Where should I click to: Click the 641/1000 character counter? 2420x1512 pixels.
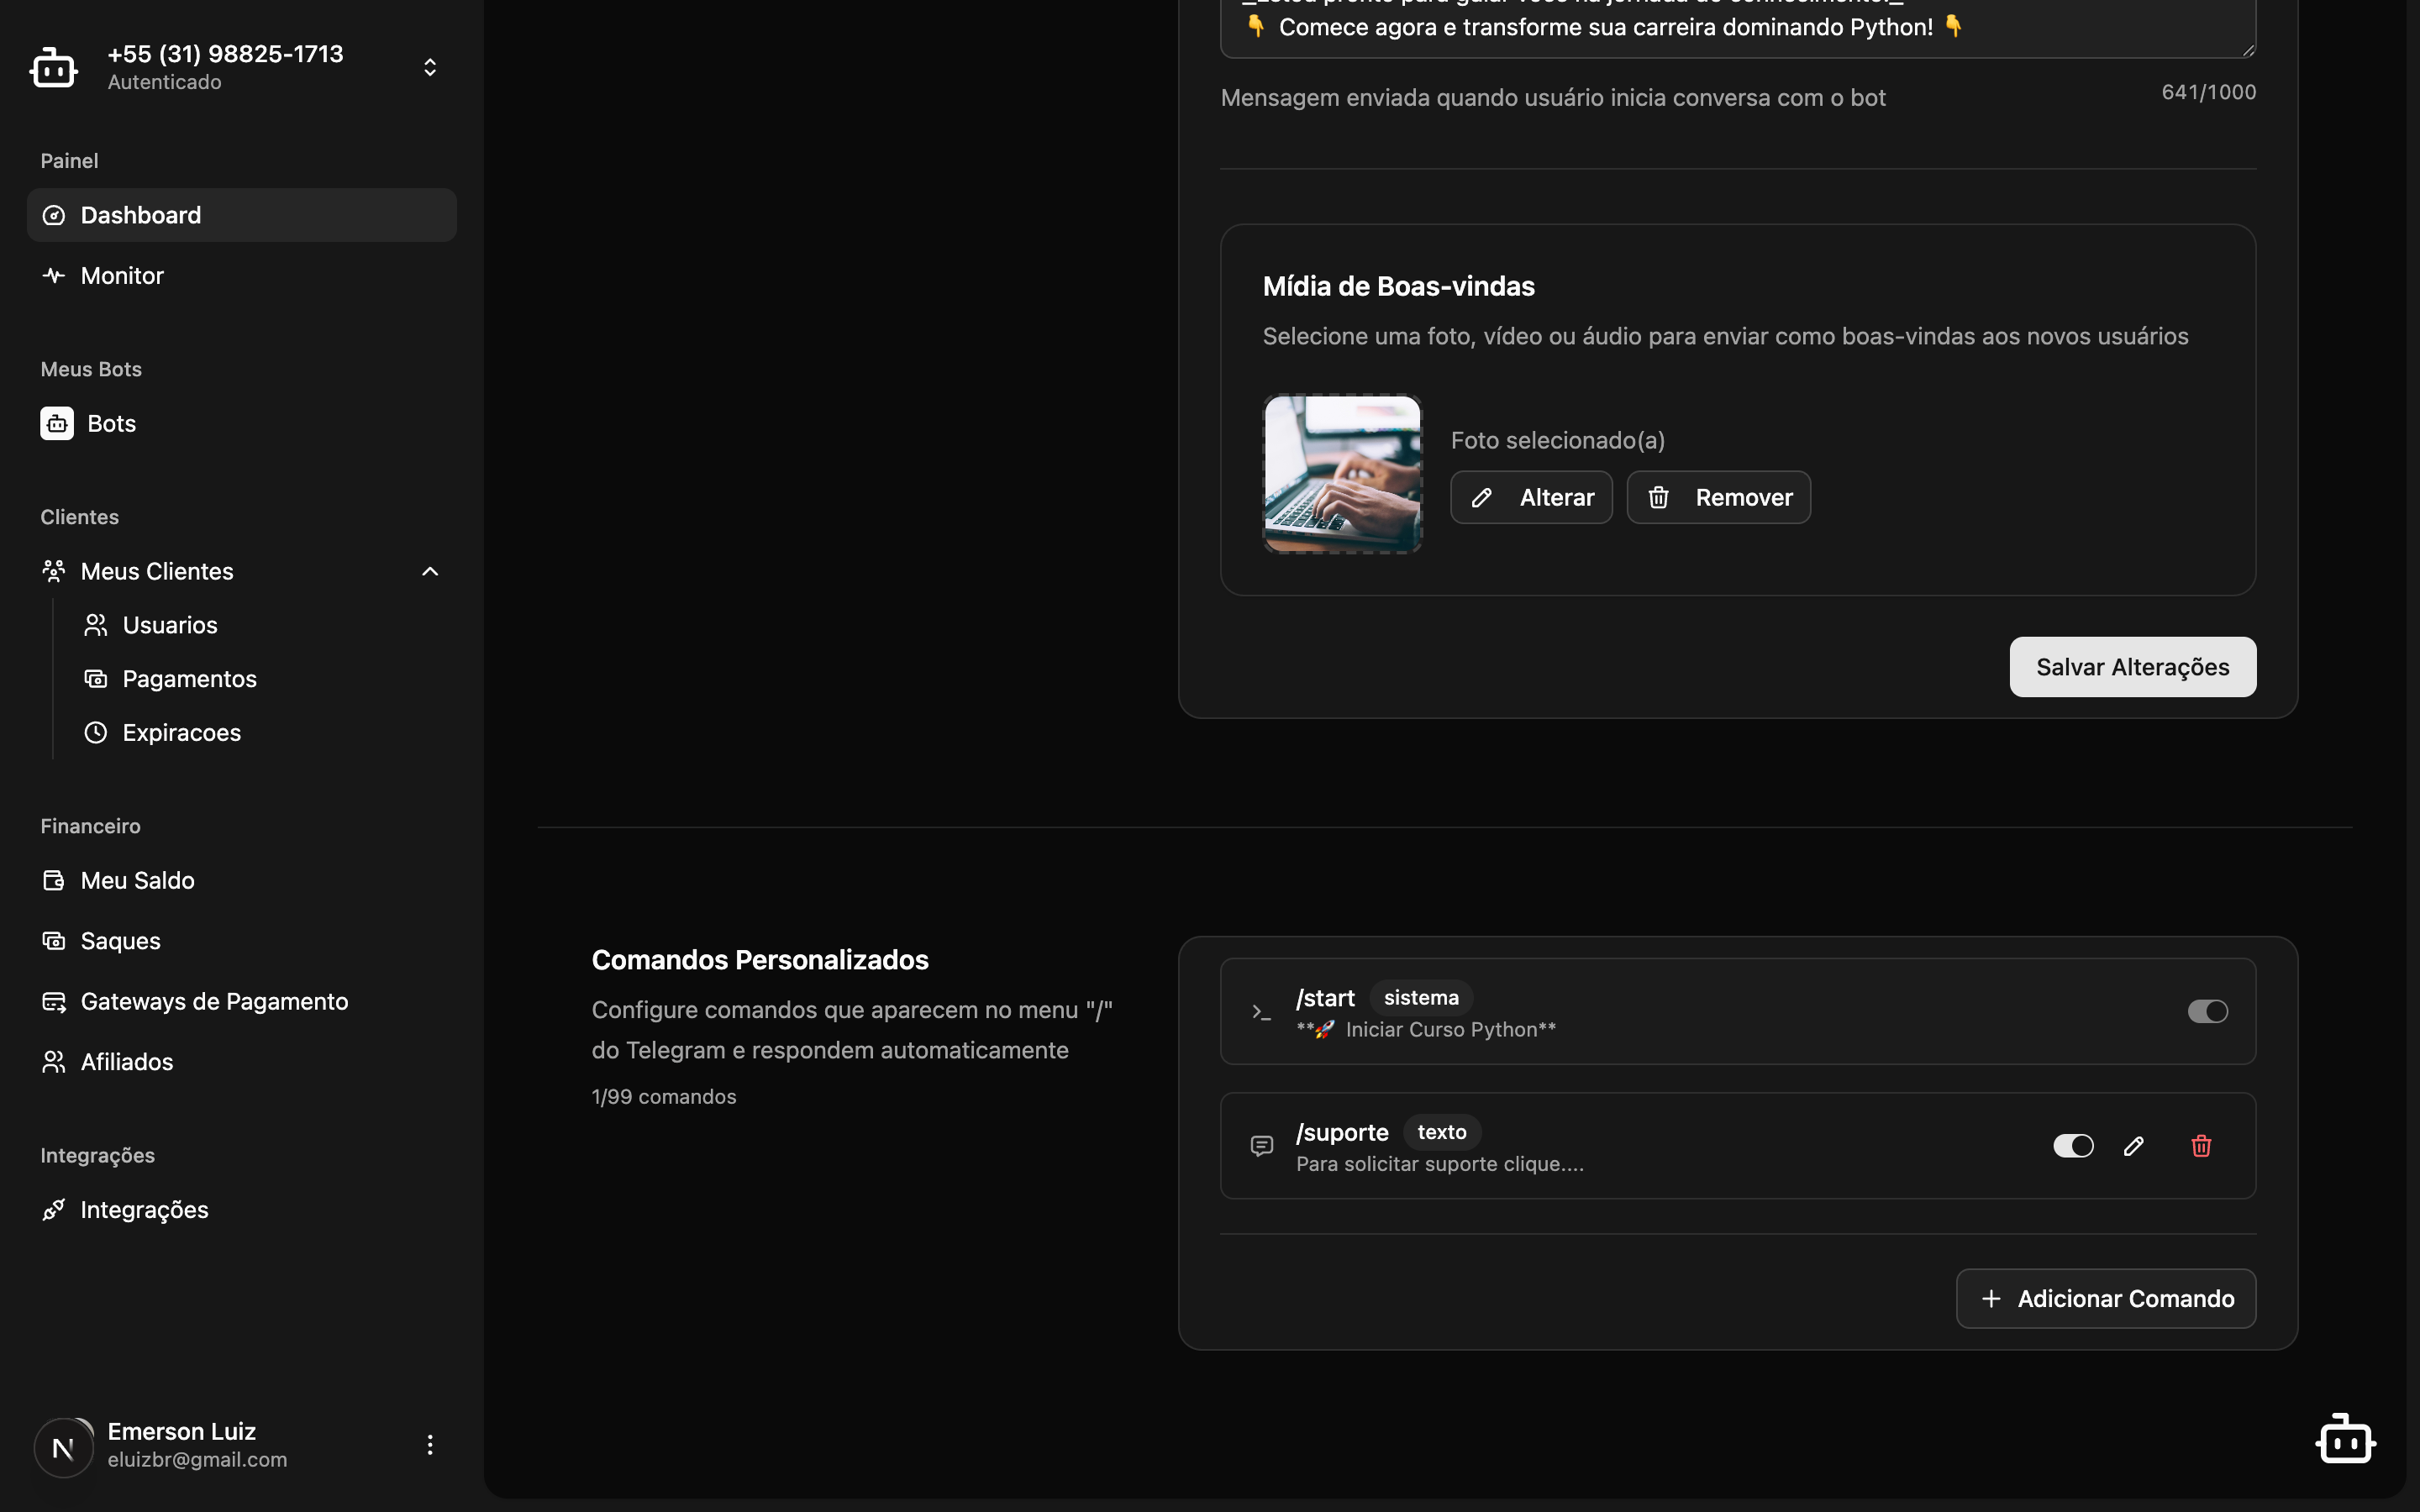[x=2208, y=92]
